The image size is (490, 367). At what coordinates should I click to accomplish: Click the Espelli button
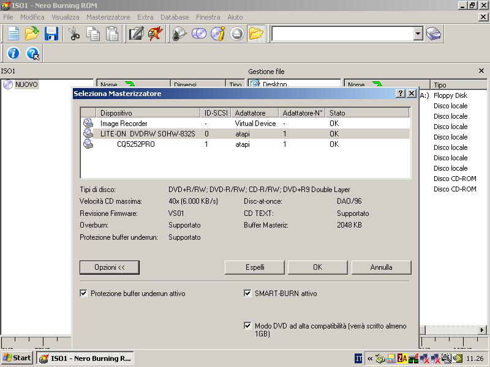point(255,267)
